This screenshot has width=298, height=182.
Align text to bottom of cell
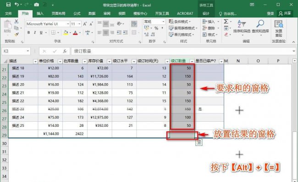coord(112,24)
